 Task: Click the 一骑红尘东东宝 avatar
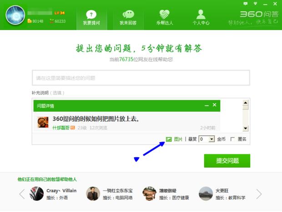(x=93, y=194)
